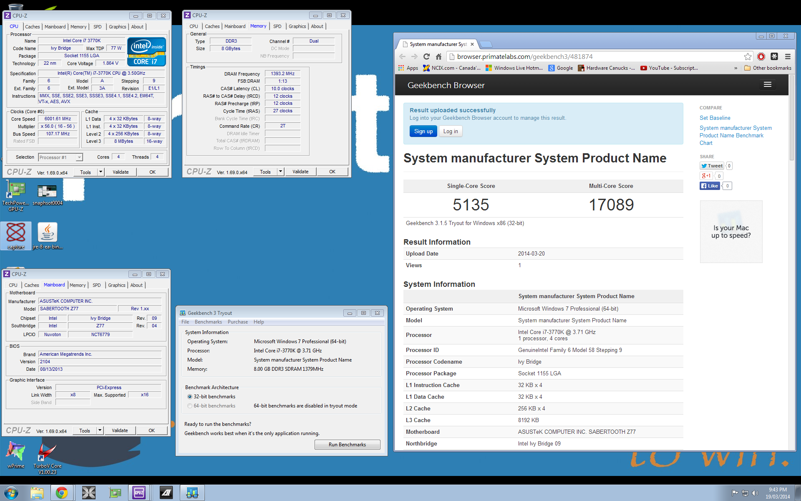Open the Processor #1 selection dropdown

tap(61, 157)
